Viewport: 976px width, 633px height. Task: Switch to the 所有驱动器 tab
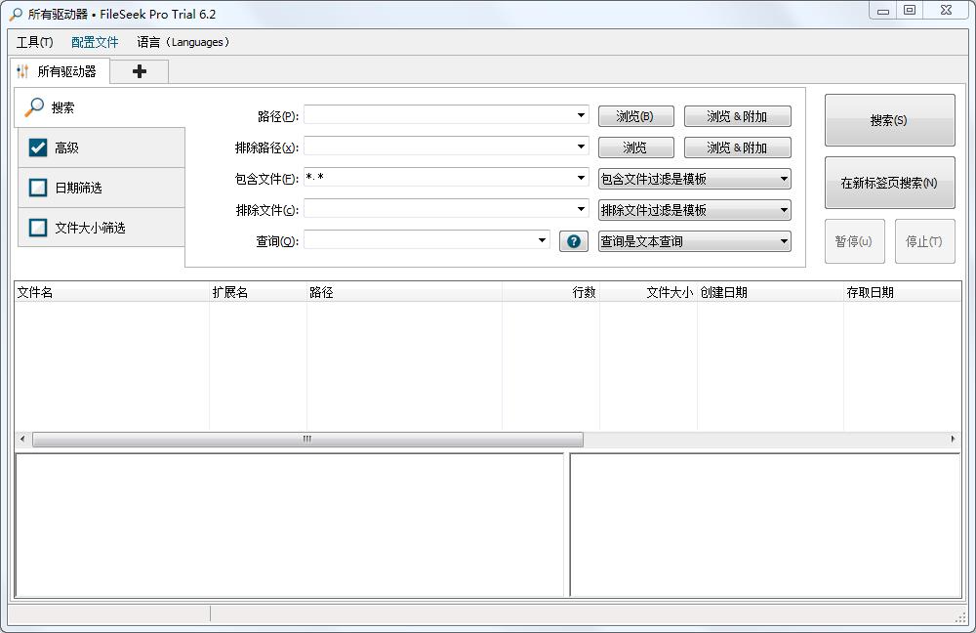(64, 70)
